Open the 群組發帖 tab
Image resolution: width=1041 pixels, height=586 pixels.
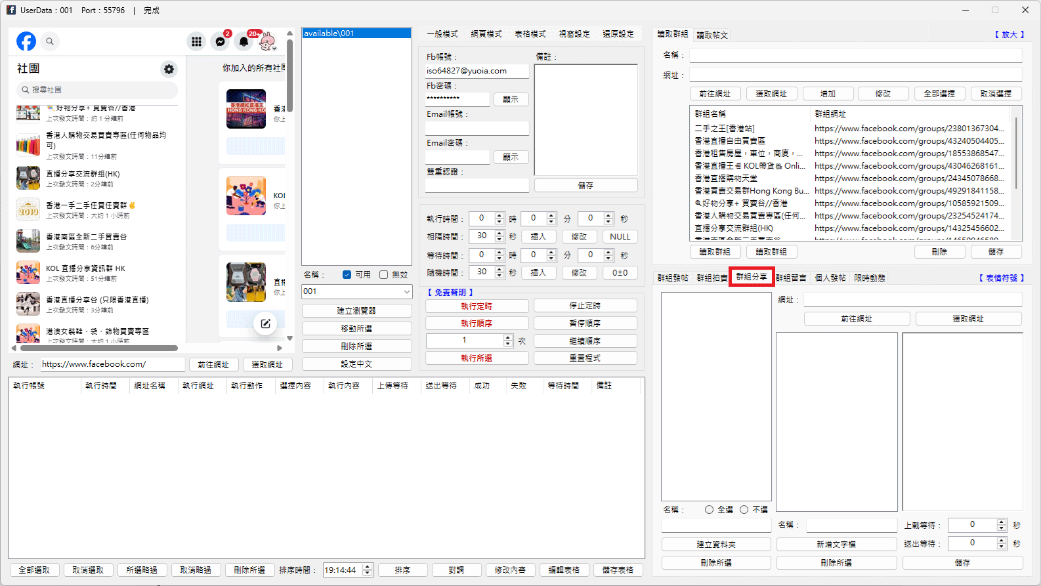(x=673, y=278)
